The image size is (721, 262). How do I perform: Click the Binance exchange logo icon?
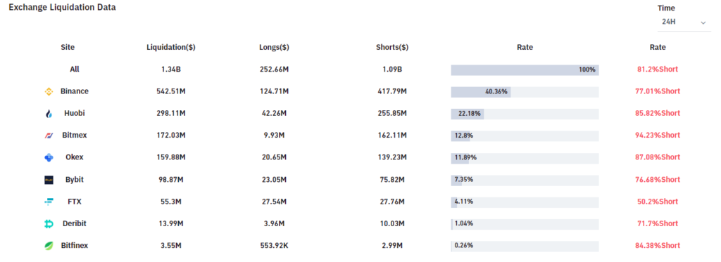pyautogui.click(x=49, y=91)
